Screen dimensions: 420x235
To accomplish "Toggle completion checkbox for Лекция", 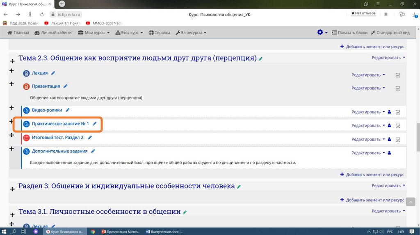I will tap(397, 75).
